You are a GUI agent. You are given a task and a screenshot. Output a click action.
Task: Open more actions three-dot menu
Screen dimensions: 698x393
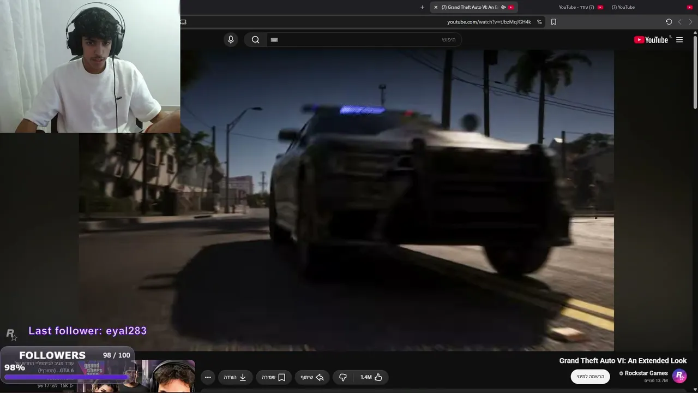click(x=208, y=377)
